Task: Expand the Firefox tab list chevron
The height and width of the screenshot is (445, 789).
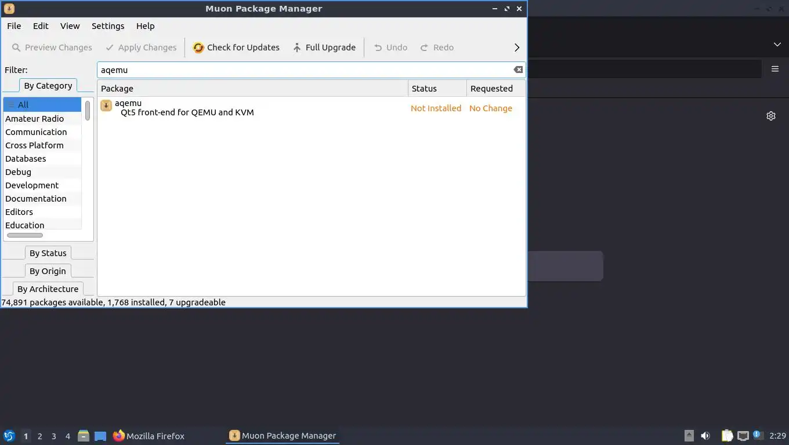Action: [x=777, y=45]
